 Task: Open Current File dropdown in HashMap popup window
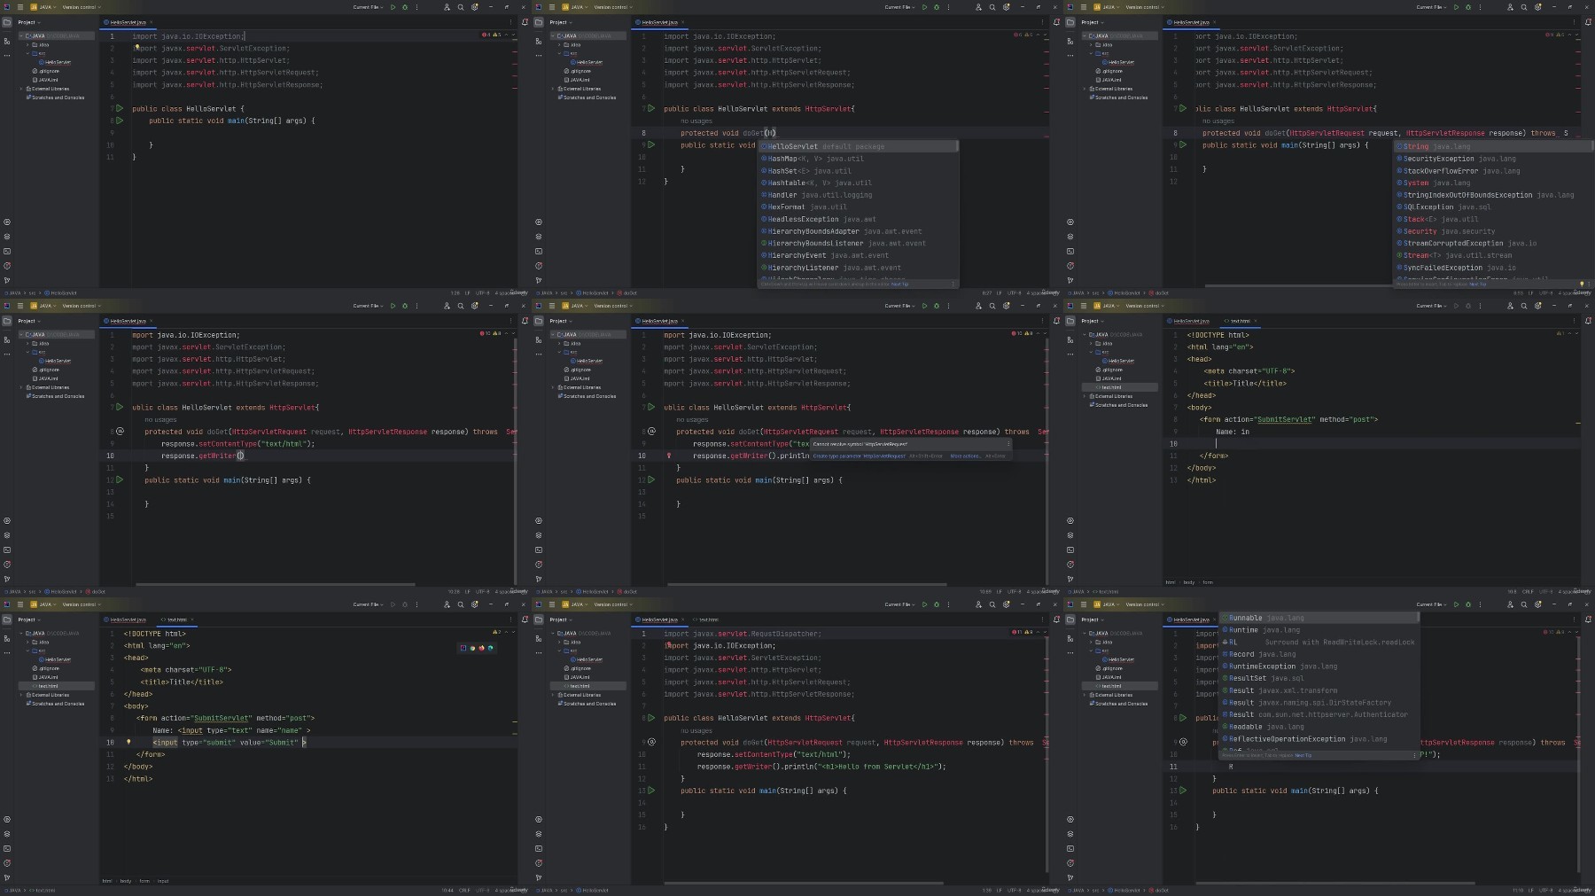click(900, 7)
